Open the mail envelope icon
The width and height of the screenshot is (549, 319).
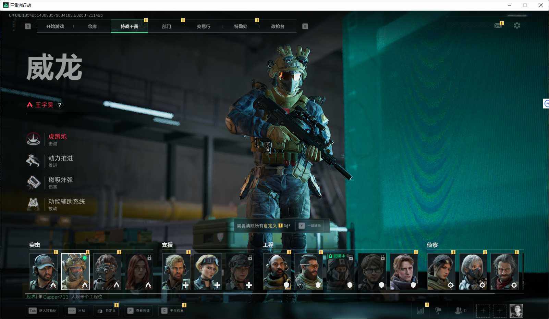tap(498, 25)
